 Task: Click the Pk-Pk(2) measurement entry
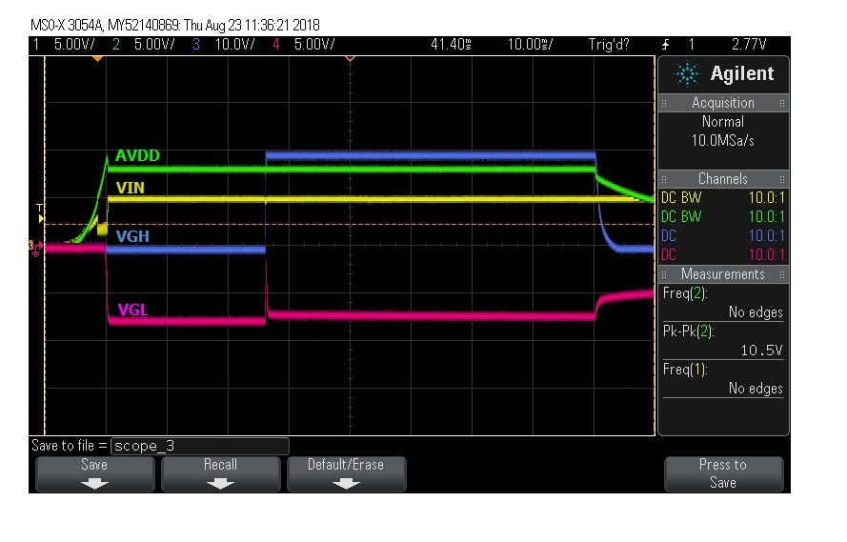click(x=723, y=341)
